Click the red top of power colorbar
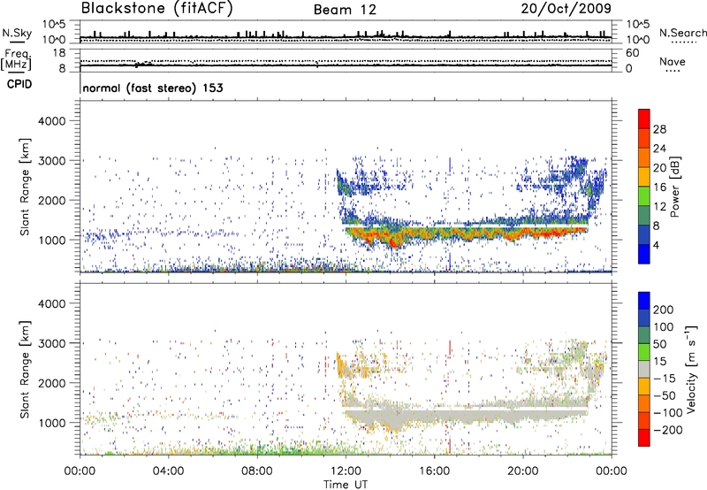Image resolution: width=707 pixels, height=490 pixels. [644, 119]
